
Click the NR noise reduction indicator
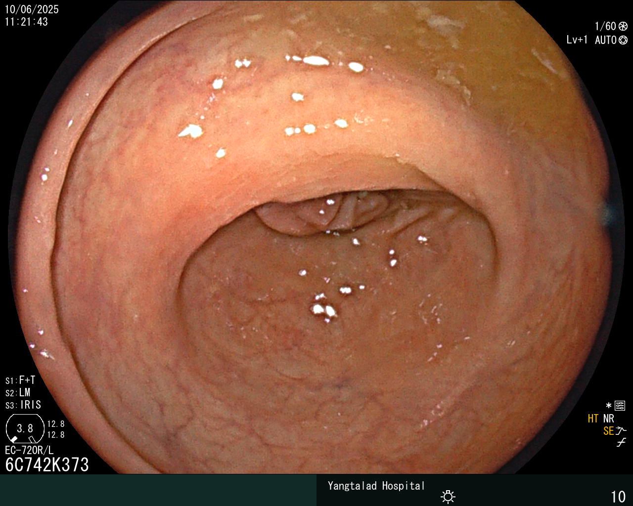coord(608,419)
